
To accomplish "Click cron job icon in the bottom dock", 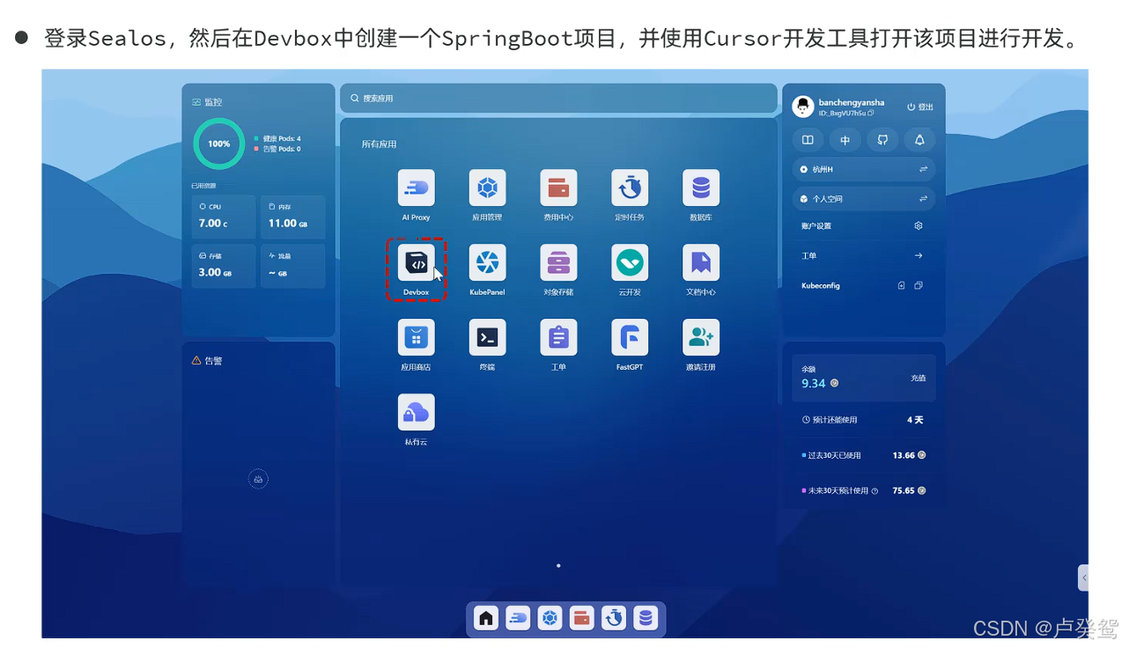I will [614, 618].
